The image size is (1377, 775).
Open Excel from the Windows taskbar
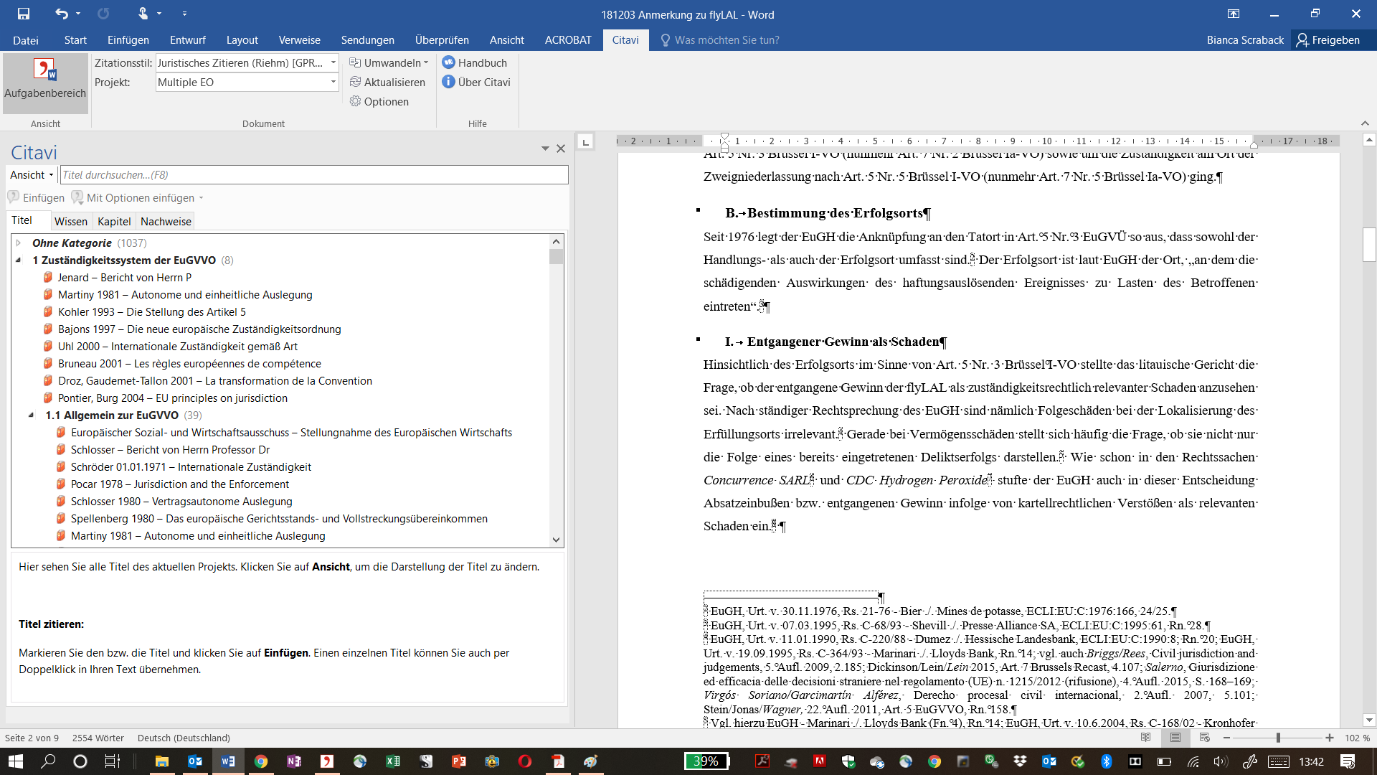pos(393,761)
